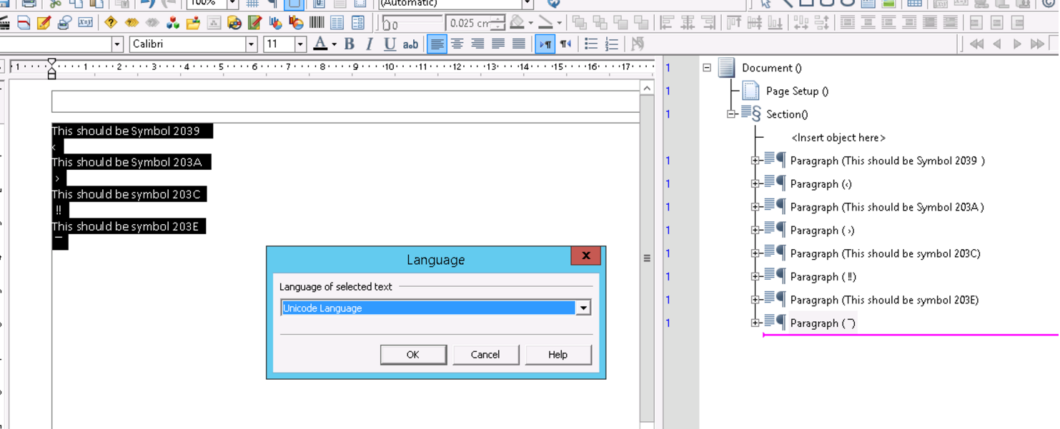Click the distribute horizontally spacing icon
Screen dimensions: 1060x429
click(801, 23)
